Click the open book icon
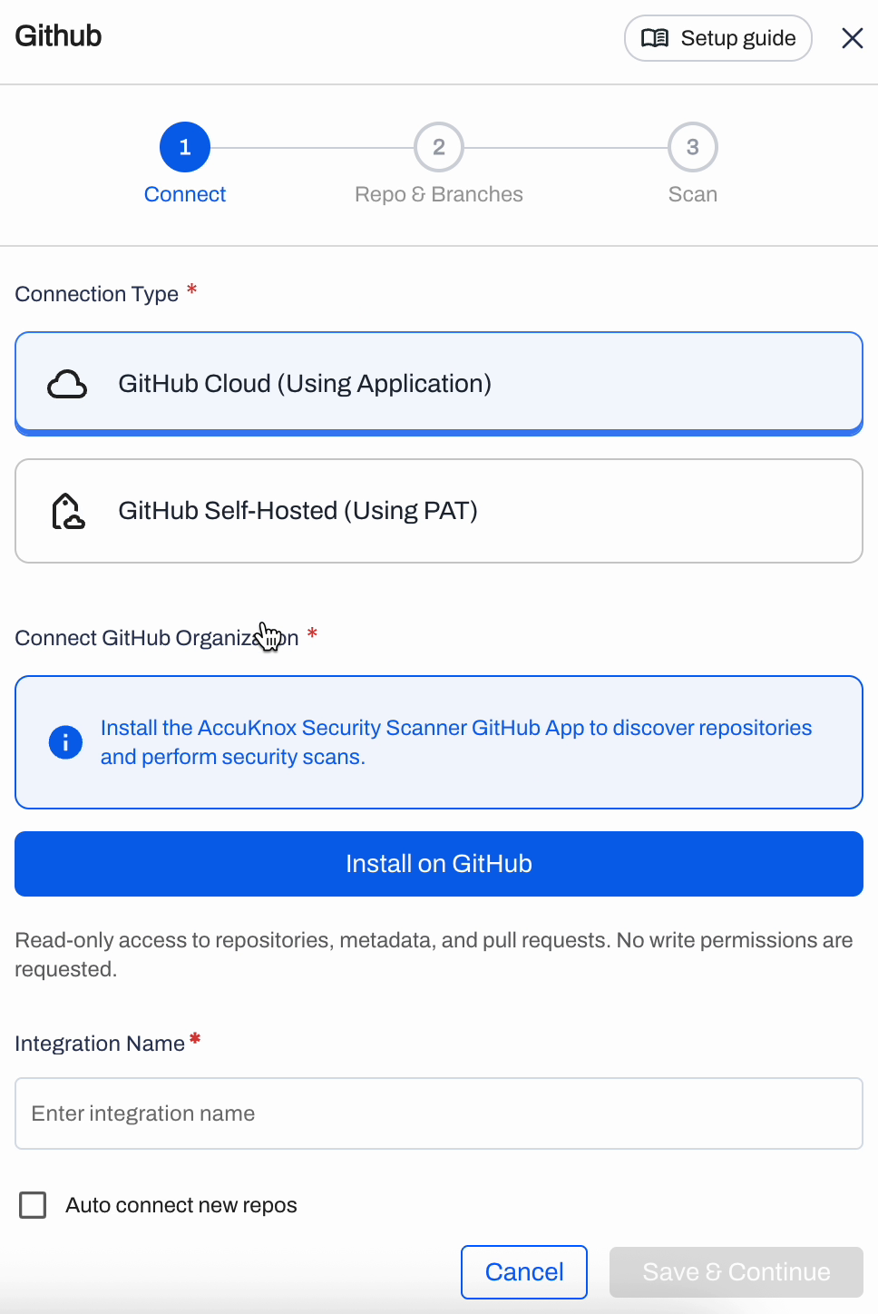The height and width of the screenshot is (1314, 878). [x=655, y=38]
